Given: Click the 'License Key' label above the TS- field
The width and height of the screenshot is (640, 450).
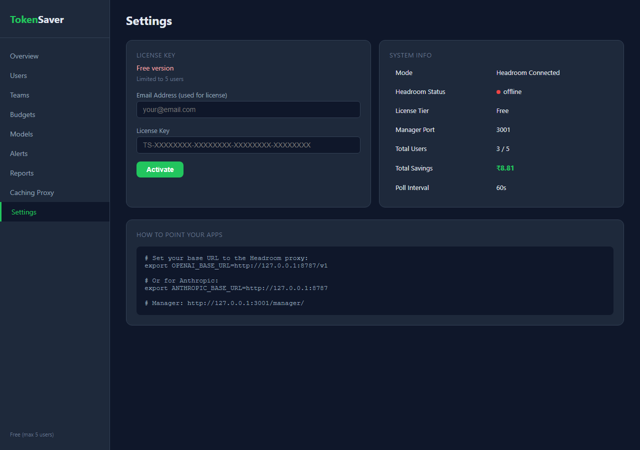Looking at the screenshot, I should [153, 131].
